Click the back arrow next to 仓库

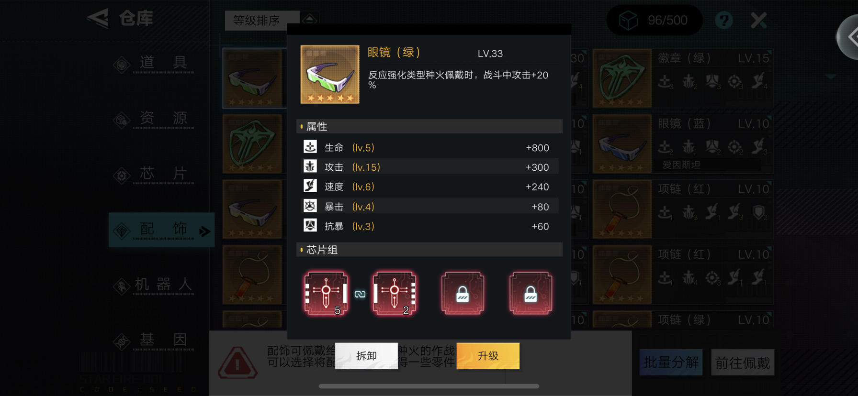pyautogui.click(x=98, y=19)
